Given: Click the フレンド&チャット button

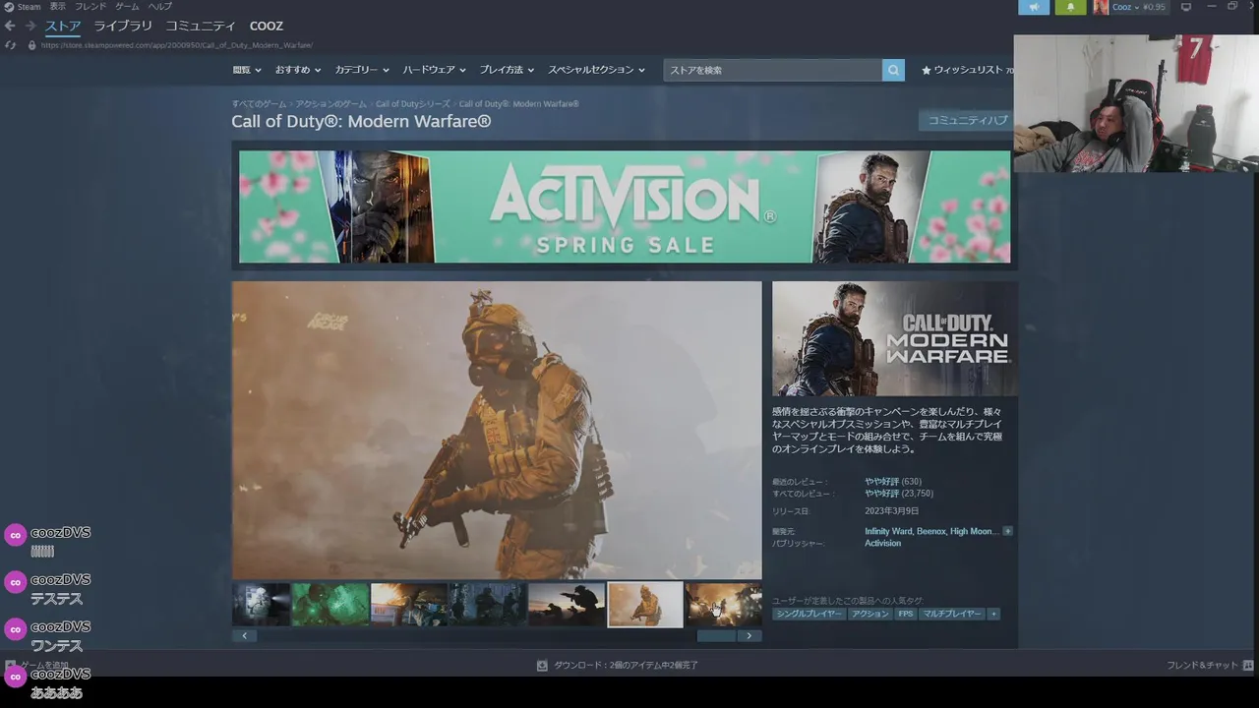Looking at the screenshot, I should pos(1209,666).
